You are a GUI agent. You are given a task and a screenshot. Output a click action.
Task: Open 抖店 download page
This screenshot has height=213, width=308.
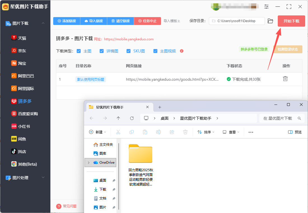click(22, 152)
